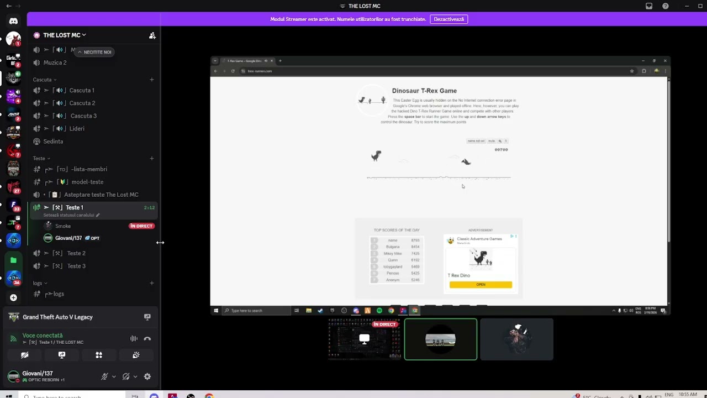
Task: Select the third participant thumbnail on the right
Action: coord(517,339)
